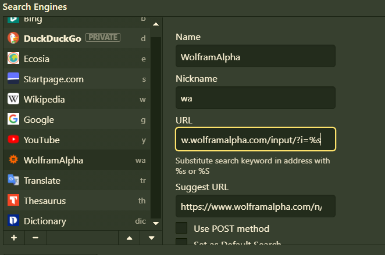Click the Wikipedia W icon
Viewport: 385px width, 255px height.
(x=13, y=99)
